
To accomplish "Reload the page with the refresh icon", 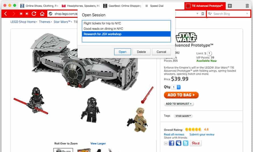I will 34,14.
